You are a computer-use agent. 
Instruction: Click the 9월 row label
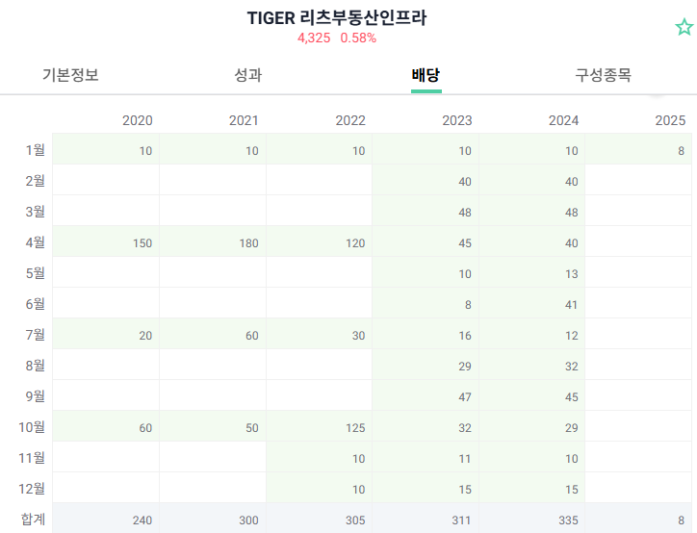35,396
